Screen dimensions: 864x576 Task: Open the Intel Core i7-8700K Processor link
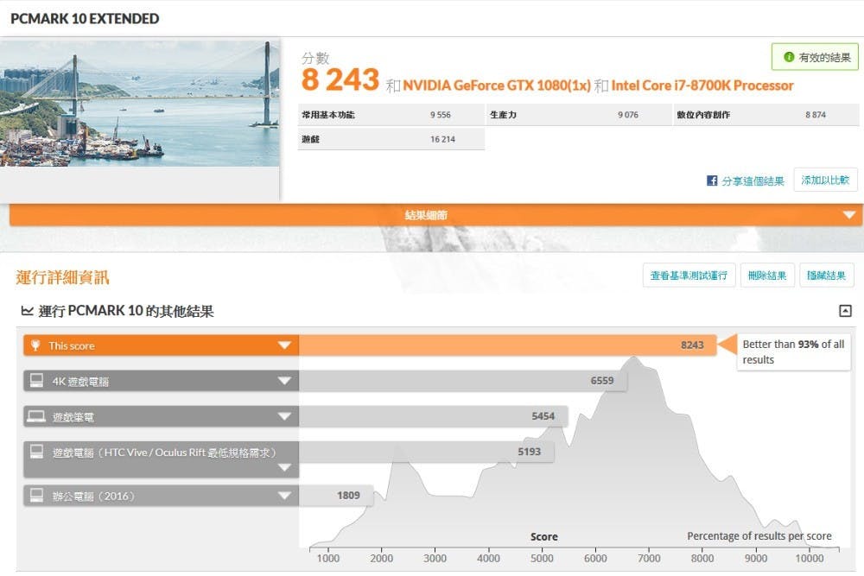point(702,85)
